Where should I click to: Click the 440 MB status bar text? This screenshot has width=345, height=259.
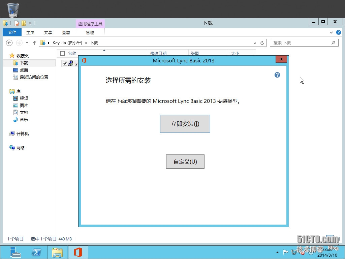tap(65, 239)
